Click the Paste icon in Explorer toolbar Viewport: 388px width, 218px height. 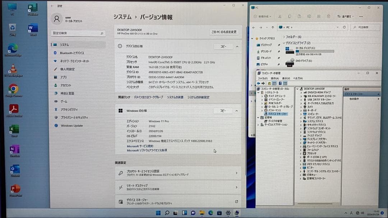click(x=299, y=16)
